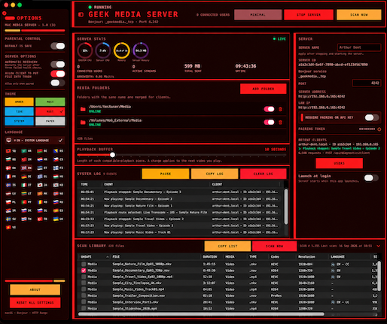
Task: Click the Minimal mode button
Action: coord(257,15)
